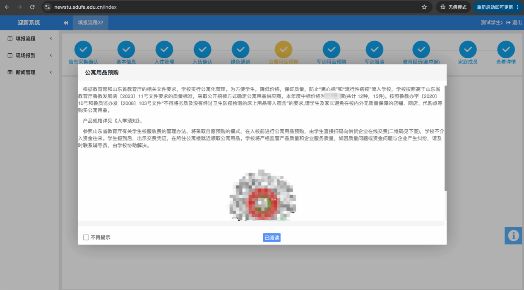Bookmark this page with star icon
The height and width of the screenshot is (290, 524).
(x=424, y=7)
